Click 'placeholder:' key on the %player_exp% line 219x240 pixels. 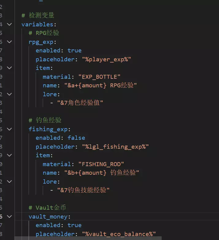(x=57, y=59)
